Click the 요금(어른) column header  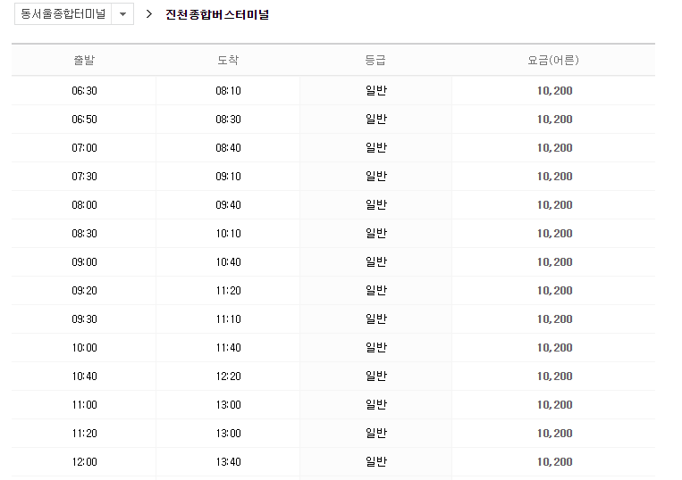553,61
